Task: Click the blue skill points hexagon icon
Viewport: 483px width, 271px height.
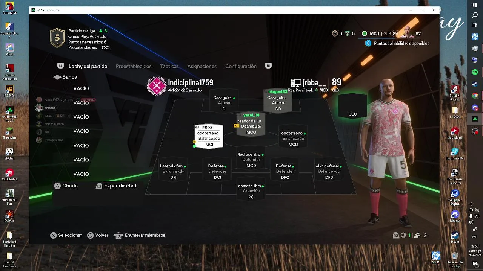Action: click(x=368, y=43)
